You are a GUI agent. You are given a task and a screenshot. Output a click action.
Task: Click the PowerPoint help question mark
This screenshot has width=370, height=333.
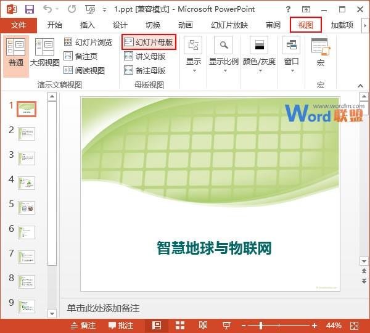click(288, 9)
